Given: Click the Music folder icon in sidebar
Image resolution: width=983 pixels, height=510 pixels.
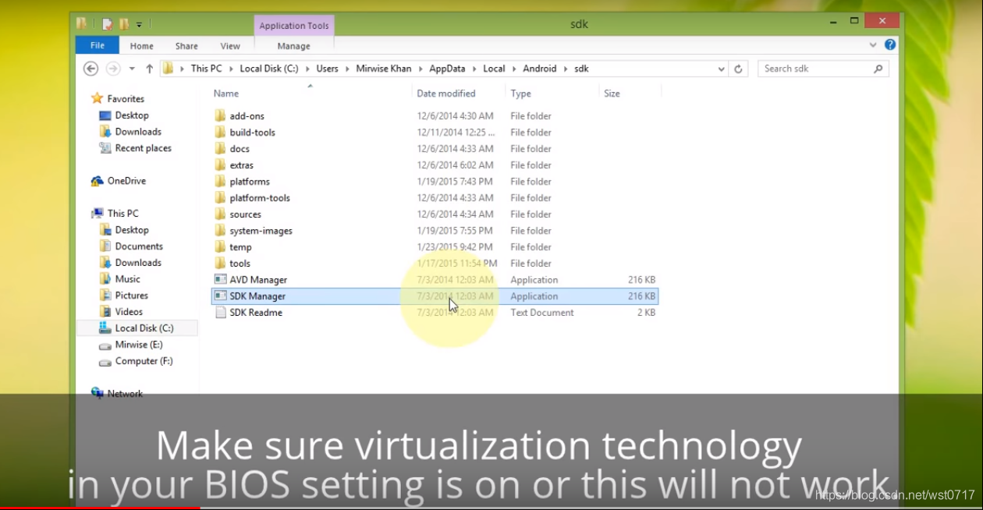Looking at the screenshot, I should pos(105,279).
